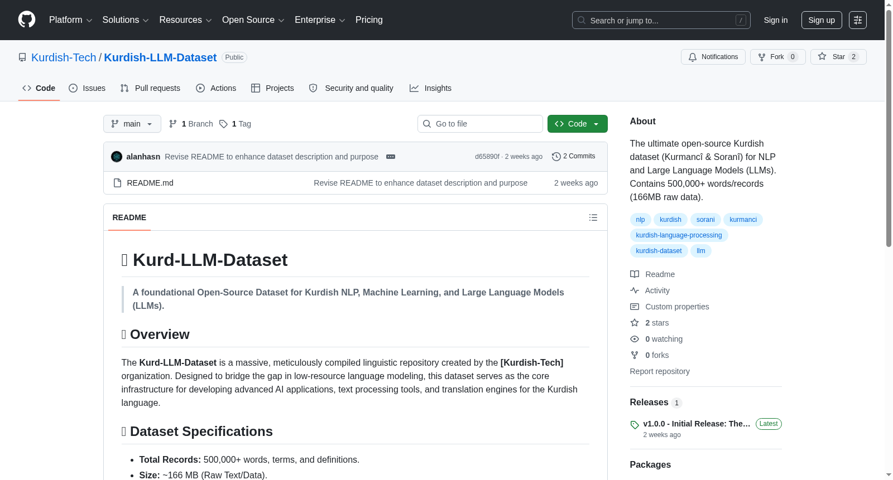The height and width of the screenshot is (480, 893).
Task: Expand the Open Source menu
Action: 253,20
